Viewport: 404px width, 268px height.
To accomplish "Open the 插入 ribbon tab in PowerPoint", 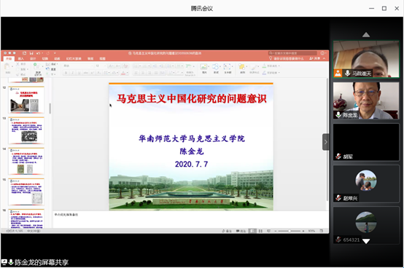I will pyautogui.click(x=21, y=59).
